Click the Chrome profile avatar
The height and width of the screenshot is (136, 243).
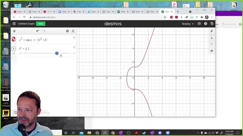tap(207, 17)
